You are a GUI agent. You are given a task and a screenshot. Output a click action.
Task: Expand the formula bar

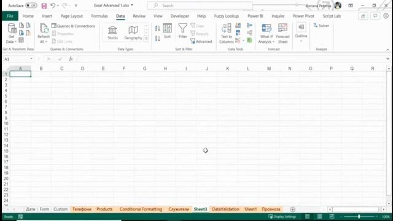click(x=387, y=59)
